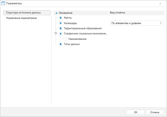Collapse the Справочник социально-экономиче... tree node
The image size is (167, 117).
pos(56,33)
